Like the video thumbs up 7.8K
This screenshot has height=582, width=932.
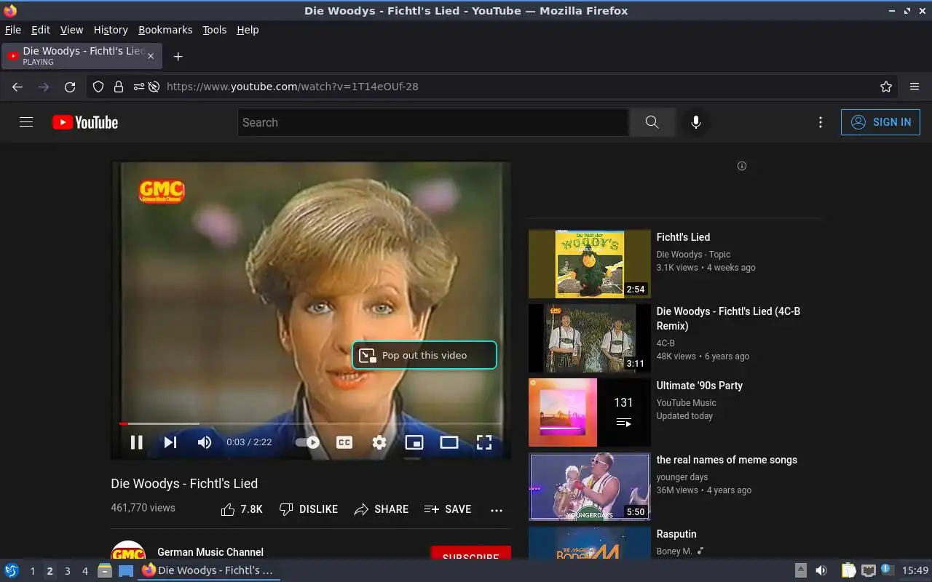(242, 509)
